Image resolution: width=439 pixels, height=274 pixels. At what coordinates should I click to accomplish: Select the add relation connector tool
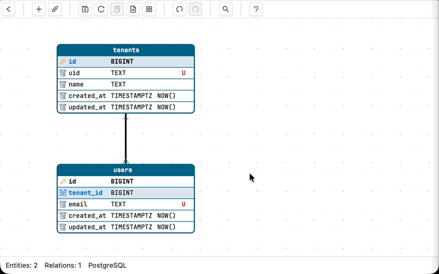pyautogui.click(x=54, y=9)
